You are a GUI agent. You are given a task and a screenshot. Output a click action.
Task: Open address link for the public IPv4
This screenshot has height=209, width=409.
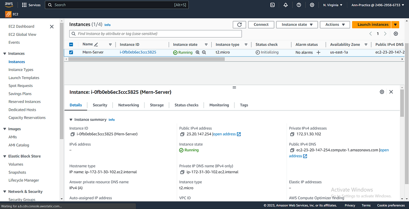pos(225,134)
